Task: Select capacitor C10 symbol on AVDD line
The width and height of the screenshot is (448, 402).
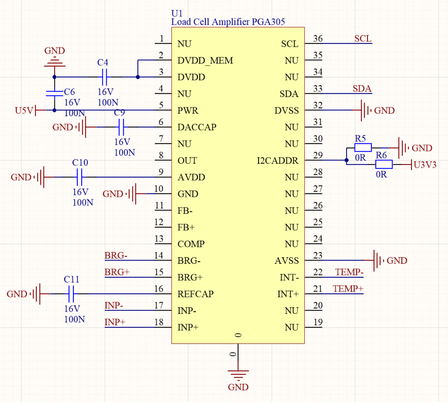Action: click(x=80, y=177)
